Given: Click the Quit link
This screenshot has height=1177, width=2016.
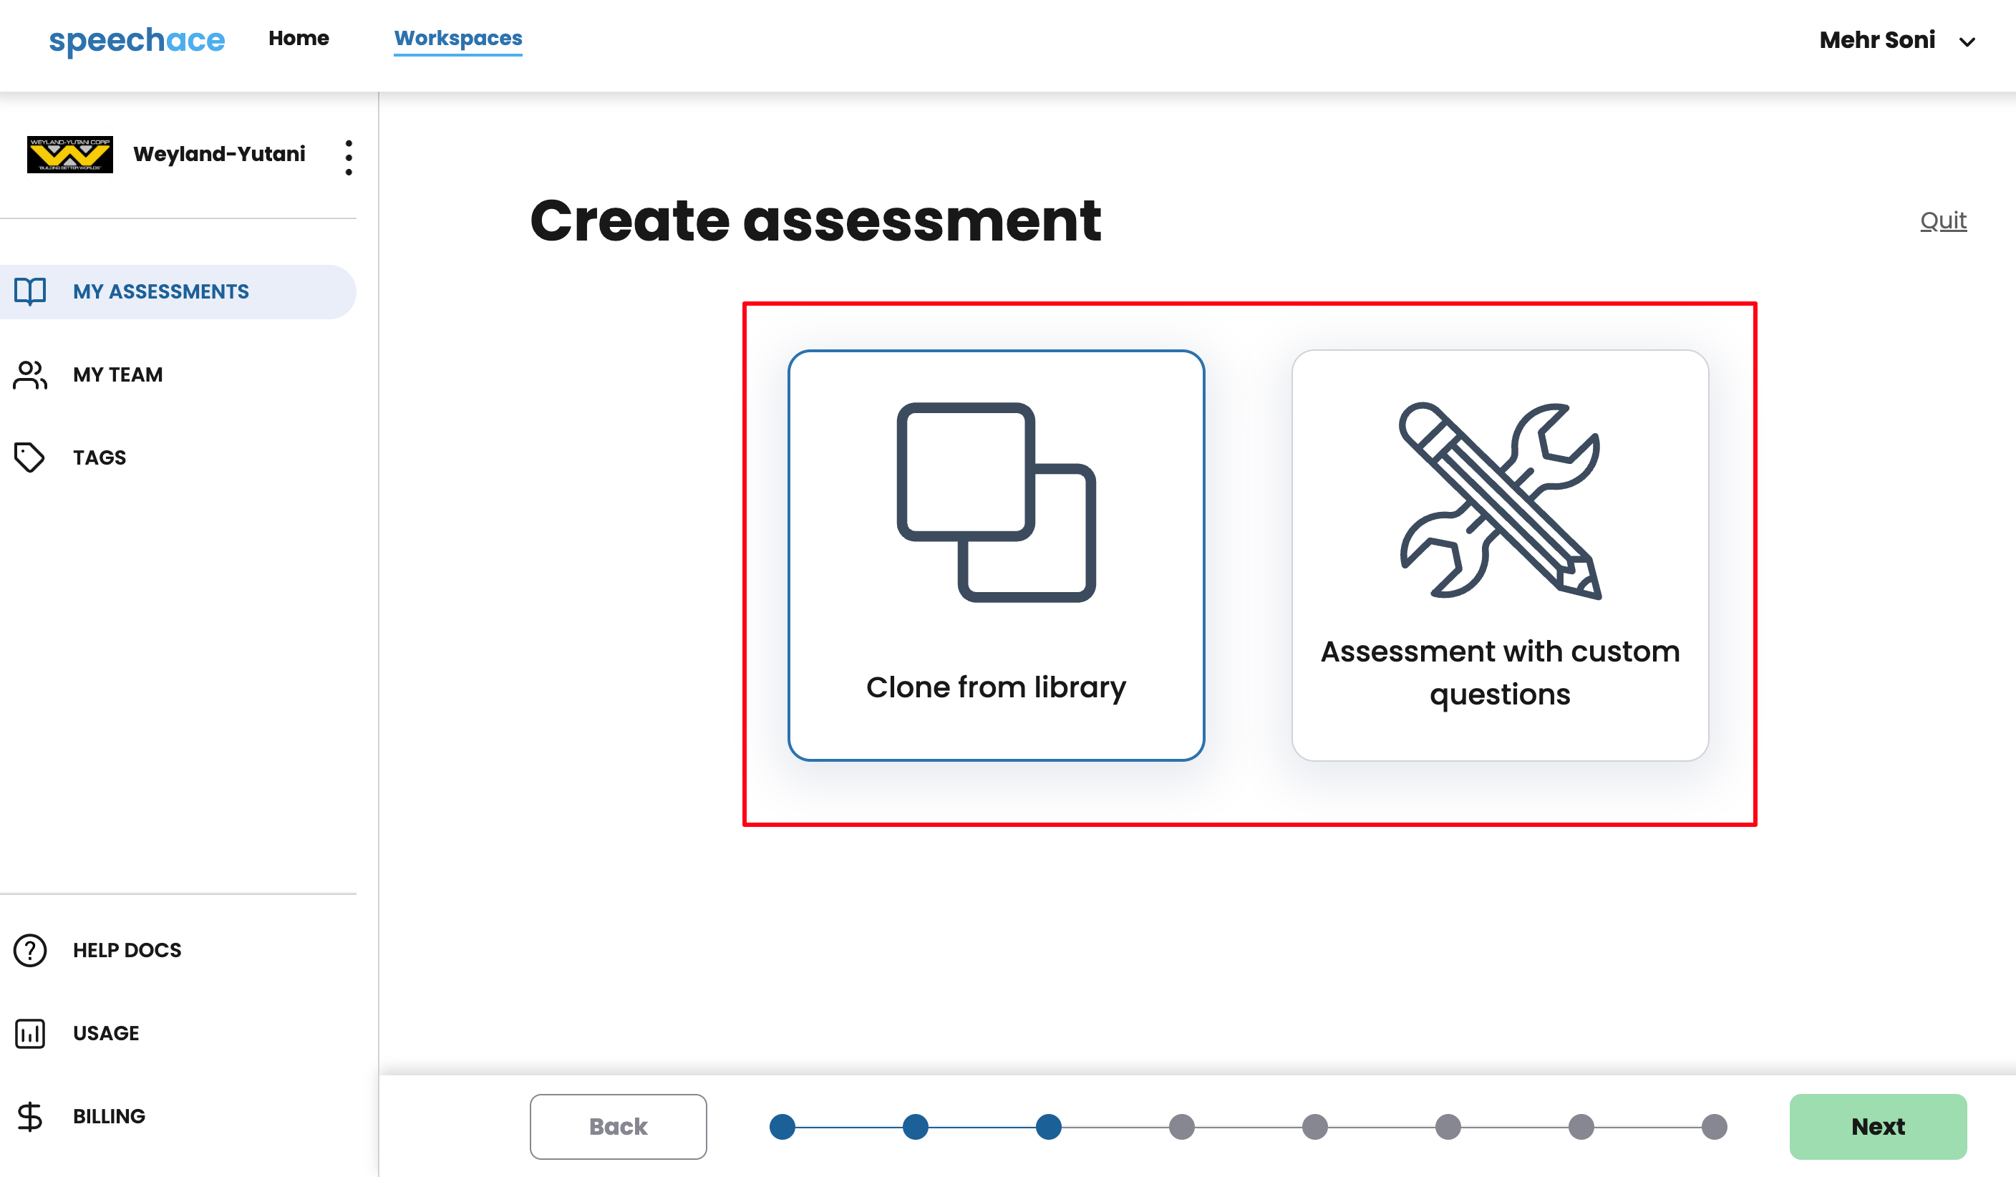Looking at the screenshot, I should 1942,220.
